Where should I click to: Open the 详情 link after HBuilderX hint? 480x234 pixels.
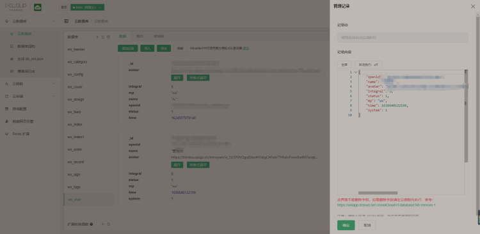point(246,49)
